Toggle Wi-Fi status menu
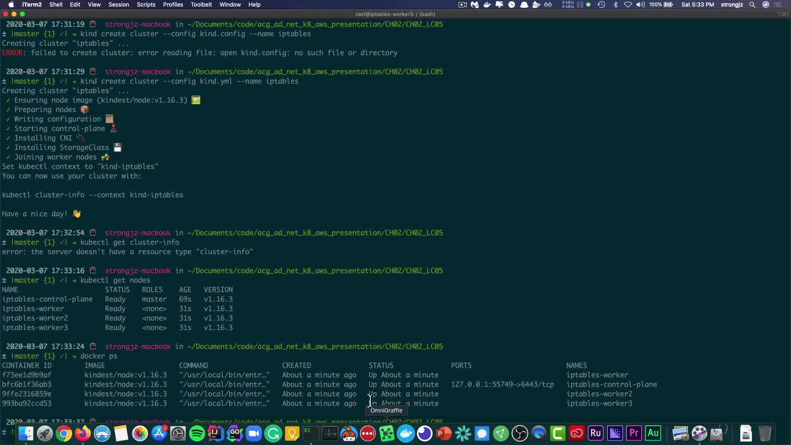The width and height of the screenshot is (791, 445). (x=628, y=5)
